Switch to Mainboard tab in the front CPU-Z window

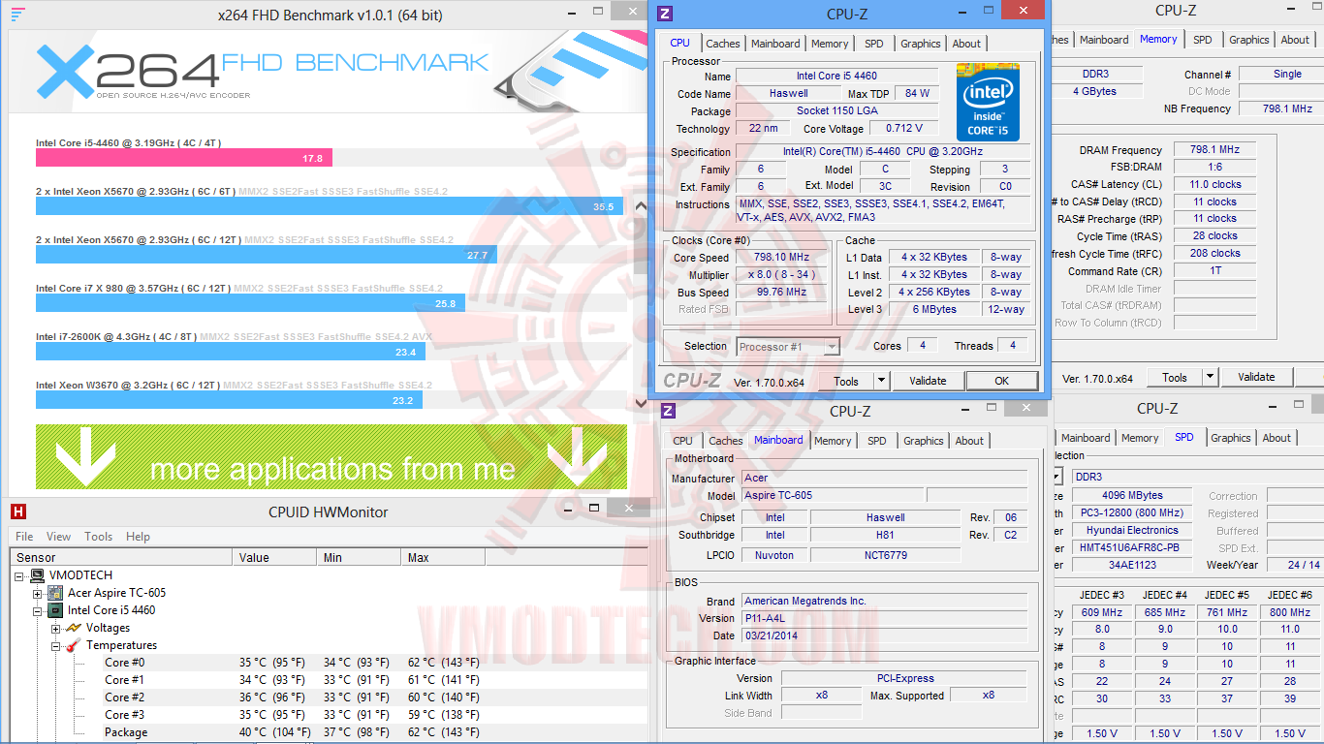coord(775,44)
